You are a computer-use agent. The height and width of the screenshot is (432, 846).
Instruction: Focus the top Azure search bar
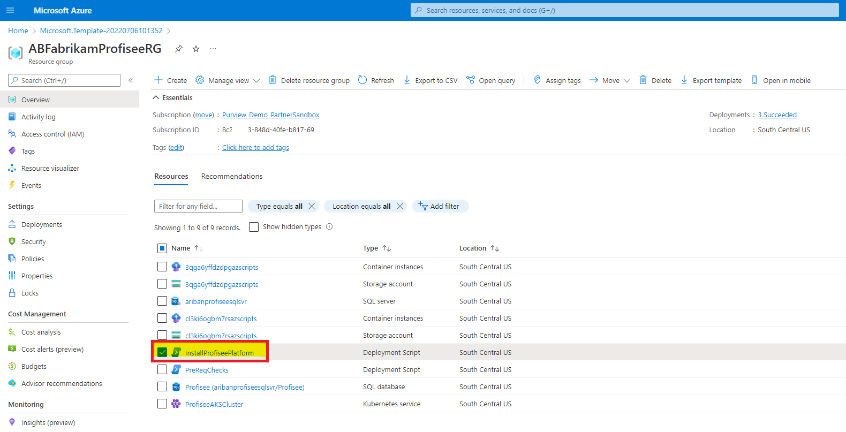[625, 10]
